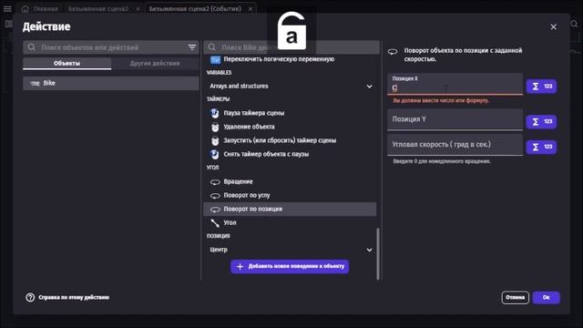Open expression editor for Позиция X

pyautogui.click(x=541, y=87)
